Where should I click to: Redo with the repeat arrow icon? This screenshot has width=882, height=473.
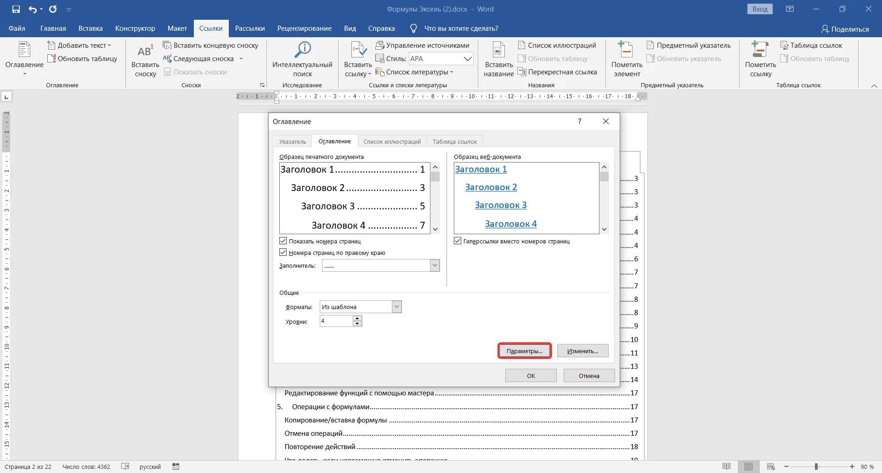point(53,9)
